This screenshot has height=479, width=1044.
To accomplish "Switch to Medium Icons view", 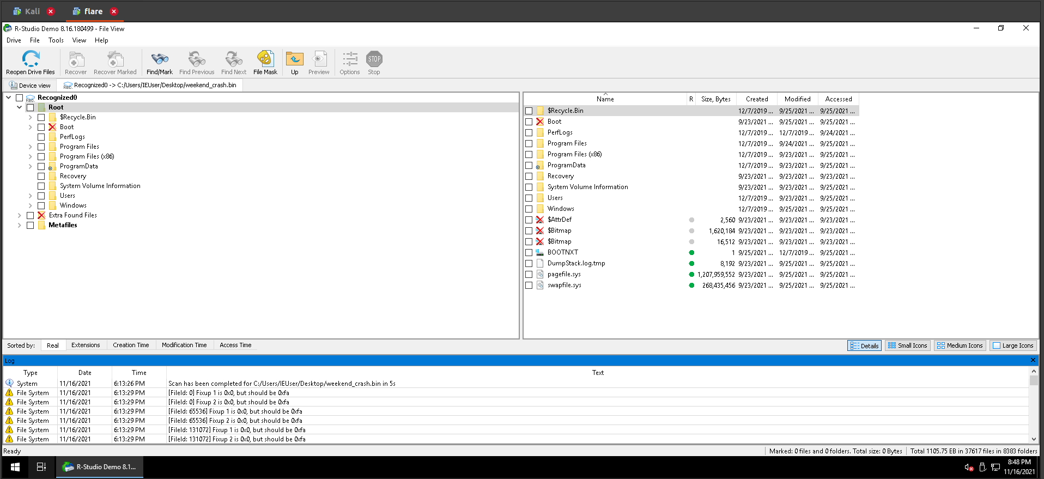I will click(960, 345).
